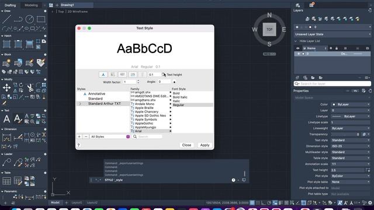Viewport: 374px width, 210px height.
Task: Click the TOP face of ViewCube
Action: 269,30
